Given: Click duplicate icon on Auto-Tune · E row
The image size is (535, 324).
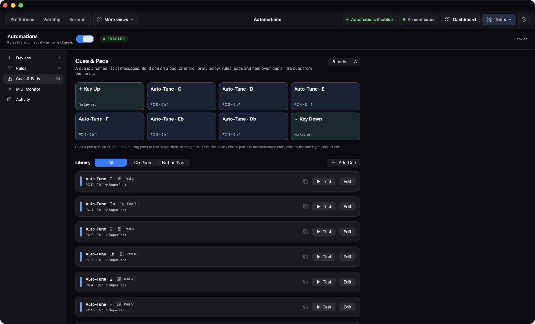Looking at the screenshot, I should 305,282.
